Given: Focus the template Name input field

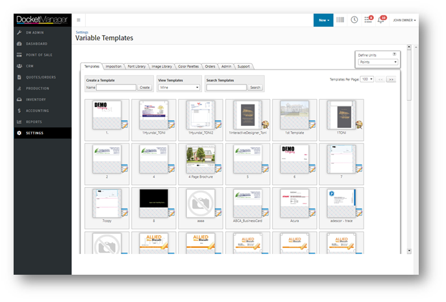Looking at the screenshot, I should tap(116, 88).
